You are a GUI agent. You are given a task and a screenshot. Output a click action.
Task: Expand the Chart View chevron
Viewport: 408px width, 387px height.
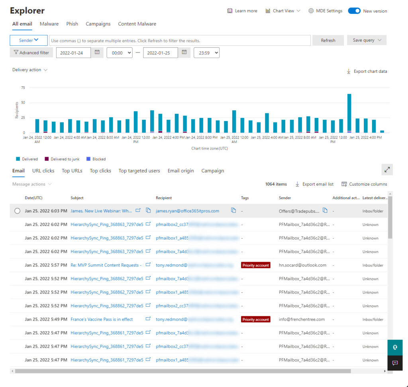298,11
